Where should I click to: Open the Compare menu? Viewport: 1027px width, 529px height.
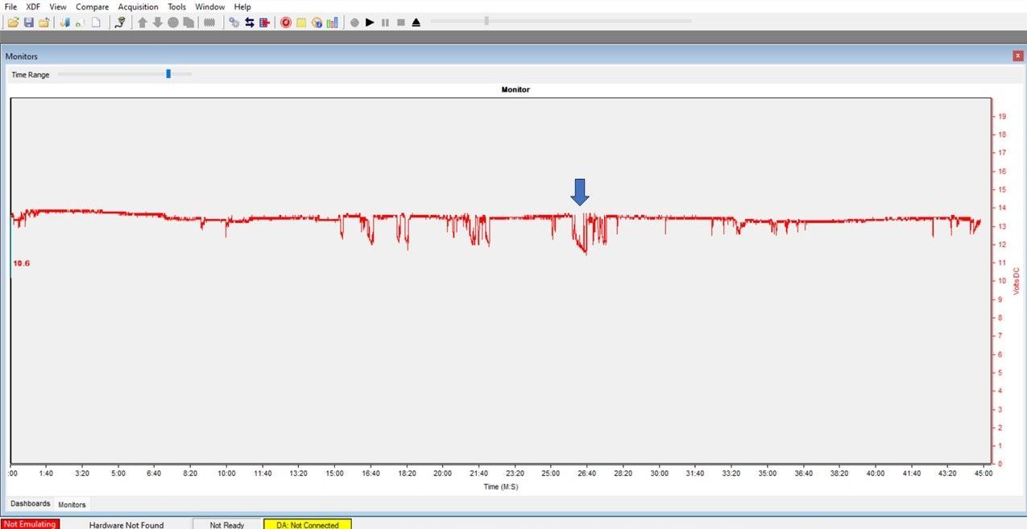point(92,6)
